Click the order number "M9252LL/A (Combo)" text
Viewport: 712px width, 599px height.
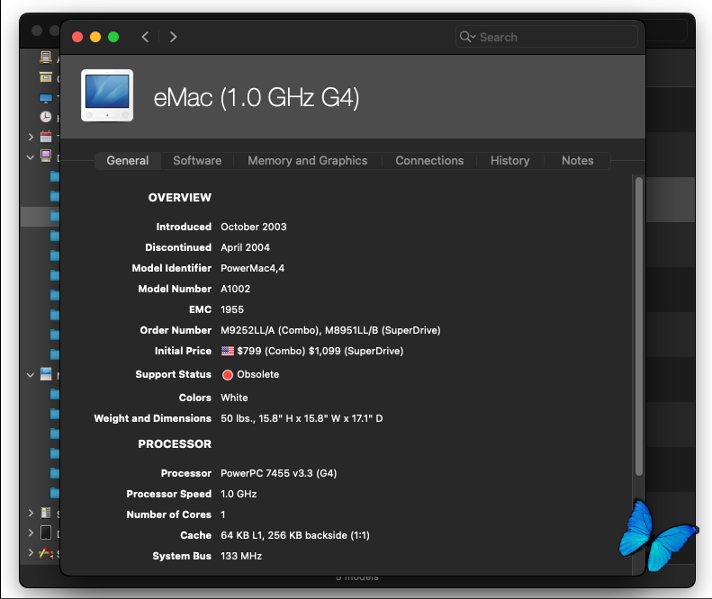270,330
